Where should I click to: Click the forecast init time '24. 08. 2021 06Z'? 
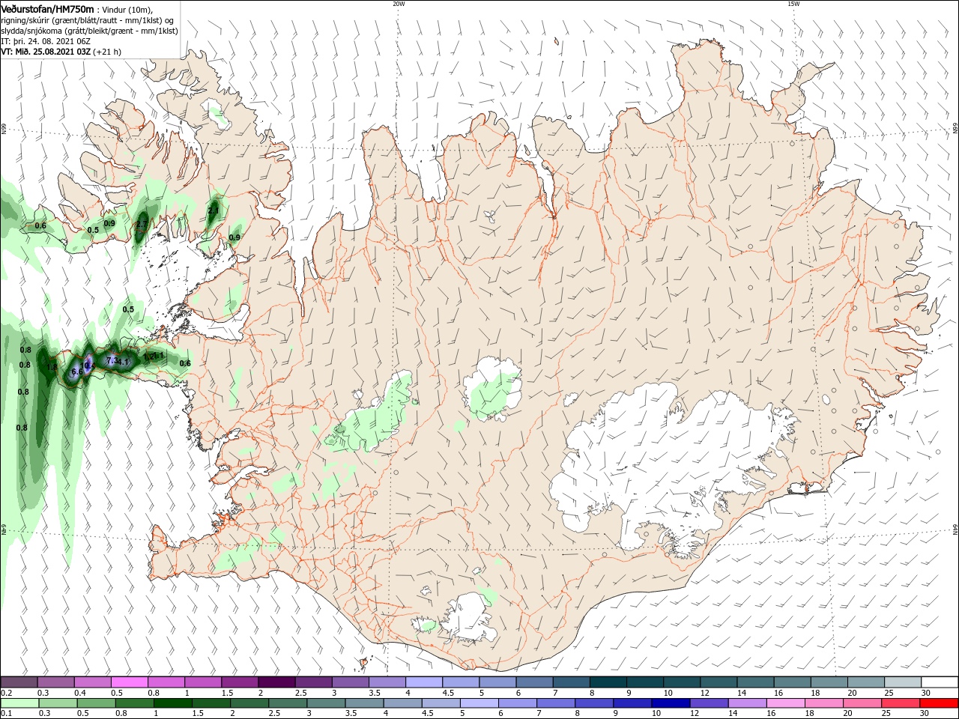point(59,41)
